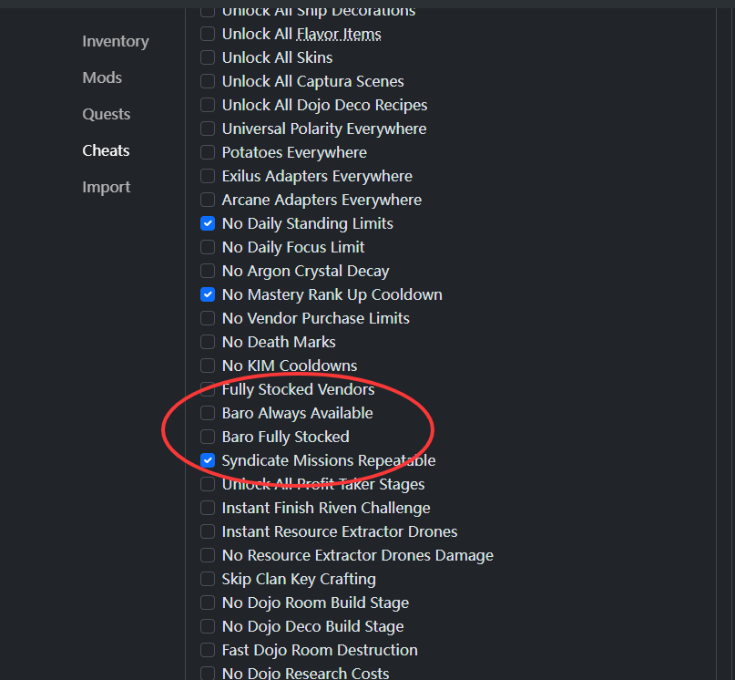The image size is (735, 680).
Task: Tick the No KIM Cooldowns checkbox
Action: [208, 366]
